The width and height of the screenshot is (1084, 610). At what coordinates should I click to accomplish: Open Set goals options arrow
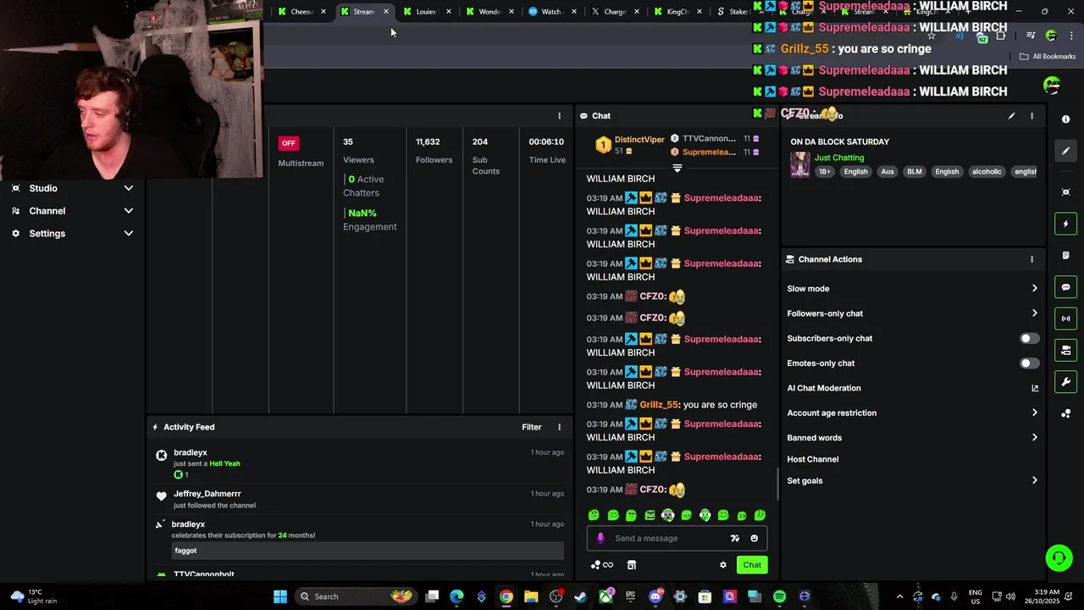[x=1034, y=480]
